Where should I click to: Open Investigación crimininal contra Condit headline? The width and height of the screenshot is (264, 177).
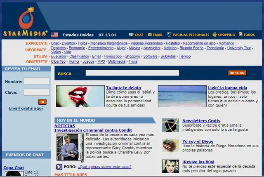pyautogui.click(x=93, y=130)
